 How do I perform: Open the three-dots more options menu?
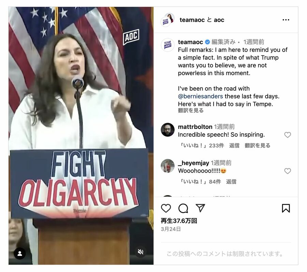tap(286, 20)
